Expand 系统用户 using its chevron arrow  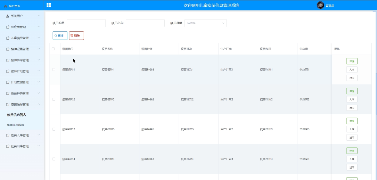point(39,16)
